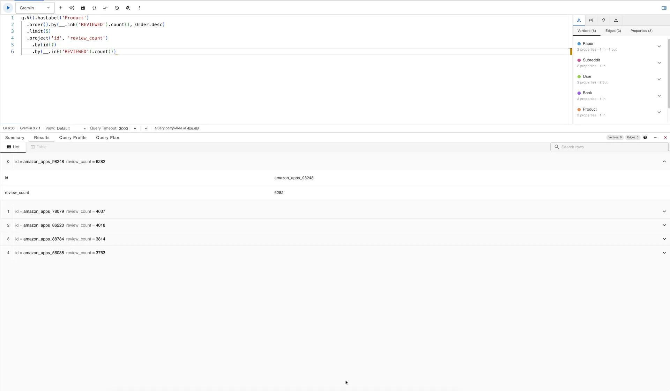670x391 pixels.
Task: Click the opposing arrows toolbar icon
Action: (105, 8)
